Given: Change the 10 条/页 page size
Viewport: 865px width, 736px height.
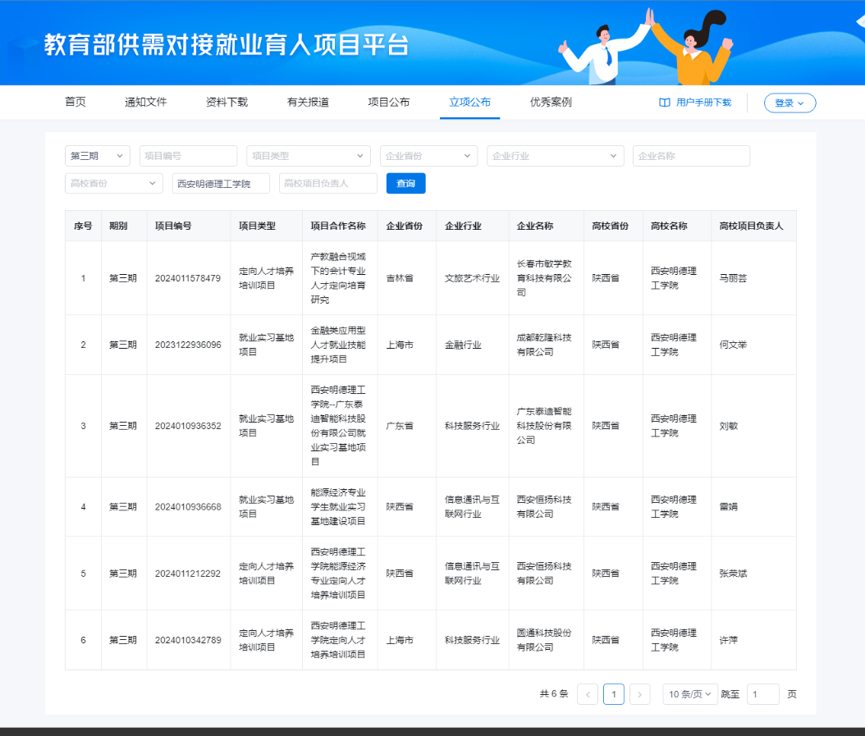Looking at the screenshot, I should tap(690, 694).
